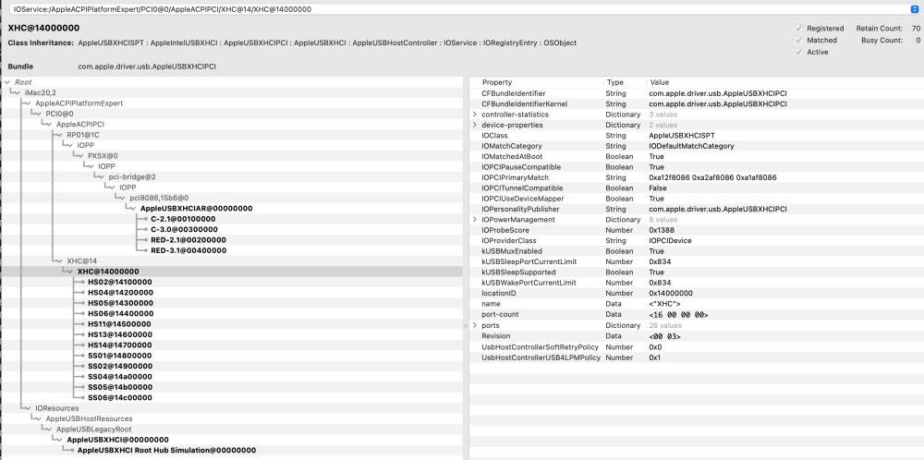Select the XHC@14000000 tree row
This screenshot has width=924, height=460.
231,272
